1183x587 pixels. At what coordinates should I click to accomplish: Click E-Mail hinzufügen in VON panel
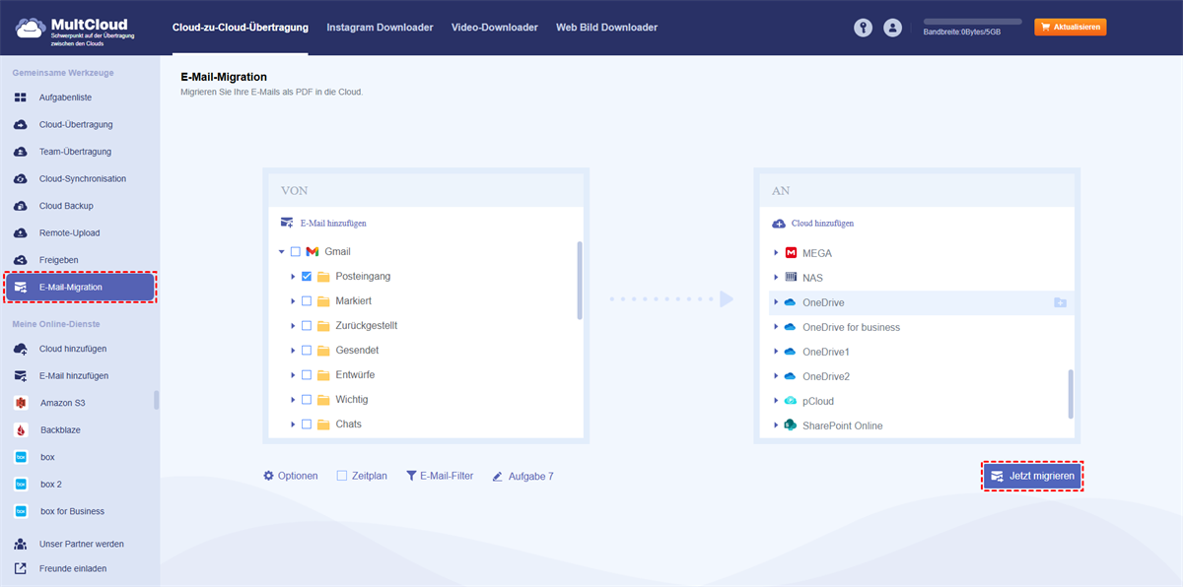pos(323,224)
